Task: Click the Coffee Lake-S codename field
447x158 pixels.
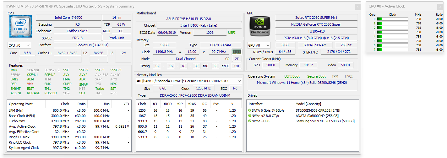Action: point(78,31)
